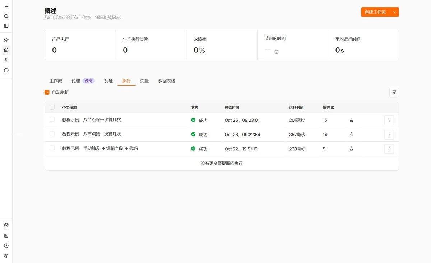Click start time Oct 26, 09:23:01
The width and height of the screenshot is (431, 263).
point(242,120)
